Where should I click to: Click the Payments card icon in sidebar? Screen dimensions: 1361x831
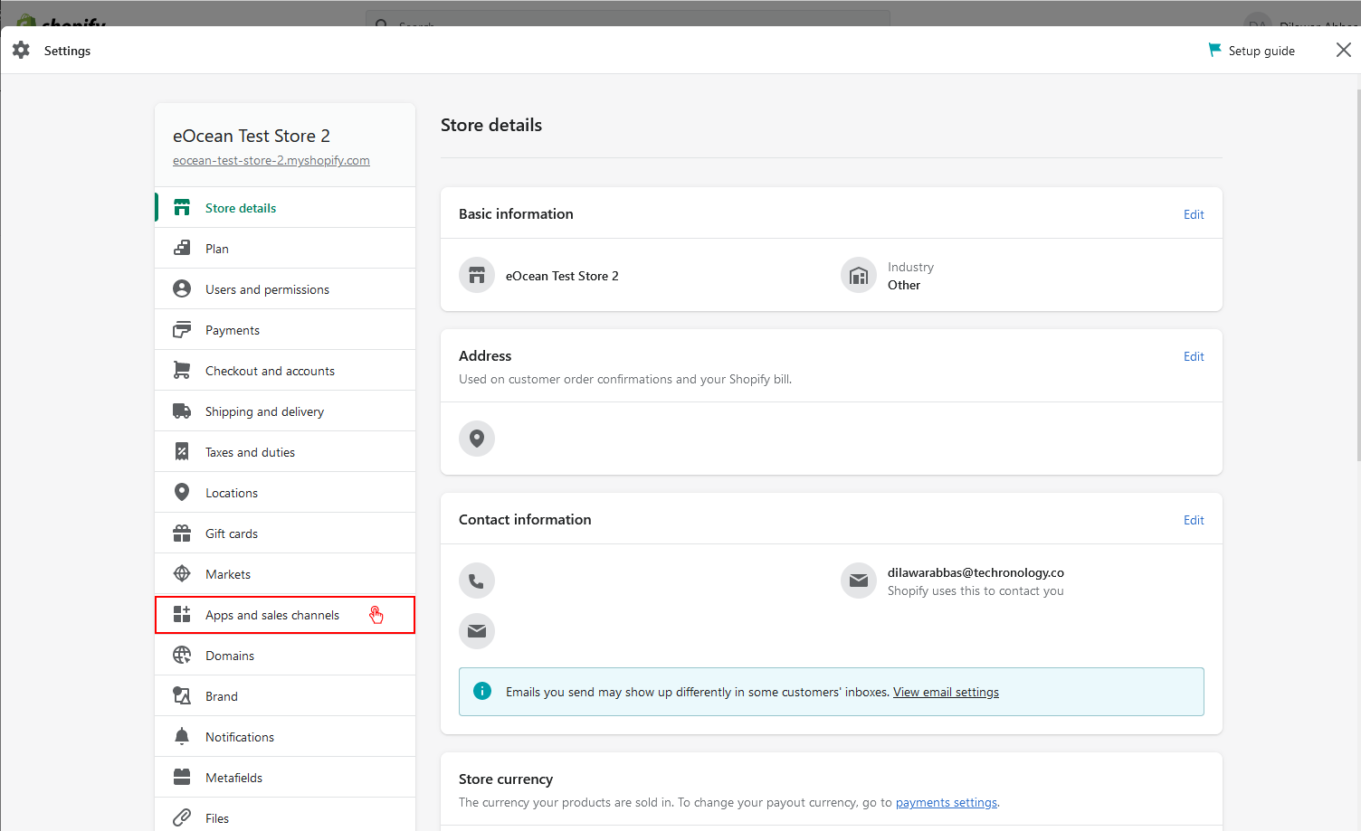click(x=182, y=330)
